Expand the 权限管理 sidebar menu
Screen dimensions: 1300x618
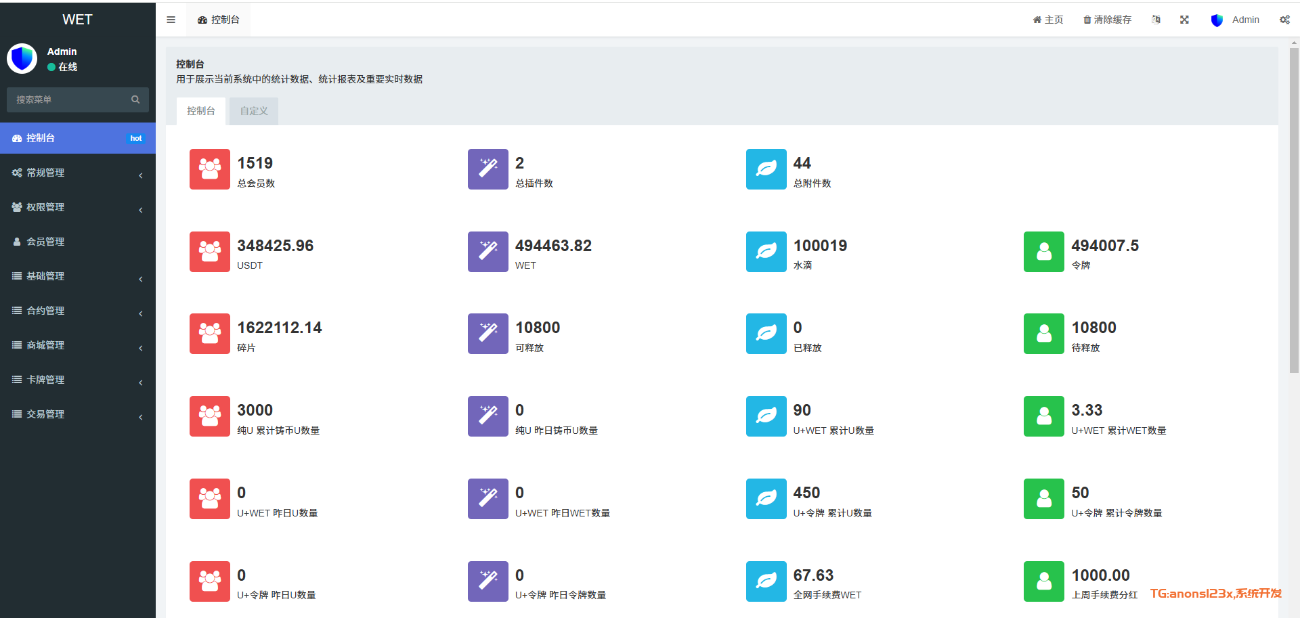click(77, 207)
